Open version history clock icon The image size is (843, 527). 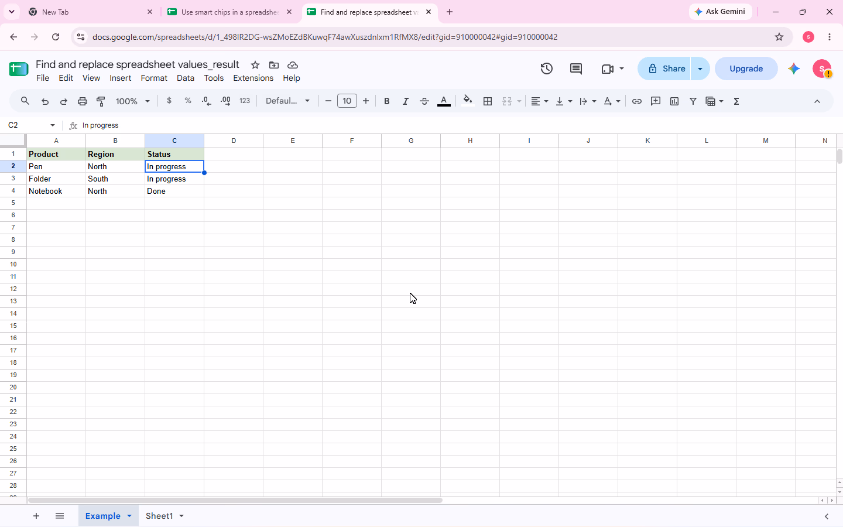(x=547, y=69)
